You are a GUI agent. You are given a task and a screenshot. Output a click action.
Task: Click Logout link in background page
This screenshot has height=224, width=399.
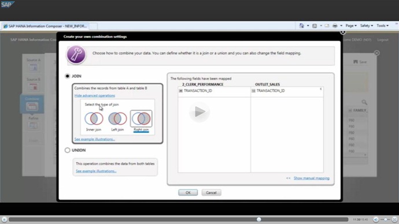pyautogui.click(x=383, y=40)
